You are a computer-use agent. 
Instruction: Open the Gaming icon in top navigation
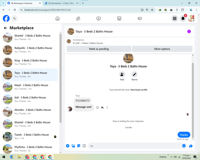[x=140, y=18]
